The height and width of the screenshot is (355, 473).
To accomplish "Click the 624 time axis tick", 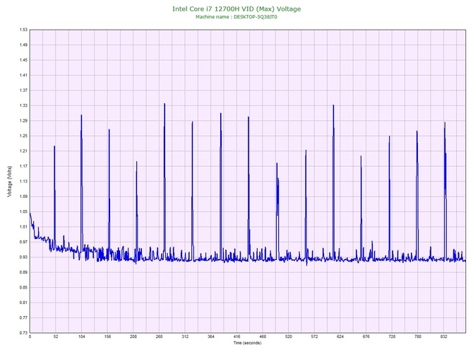I will click(340, 337).
